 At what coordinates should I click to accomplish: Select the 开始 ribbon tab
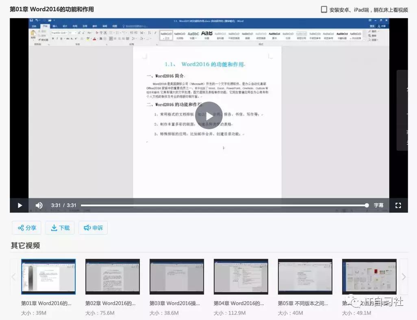tap(46, 26)
